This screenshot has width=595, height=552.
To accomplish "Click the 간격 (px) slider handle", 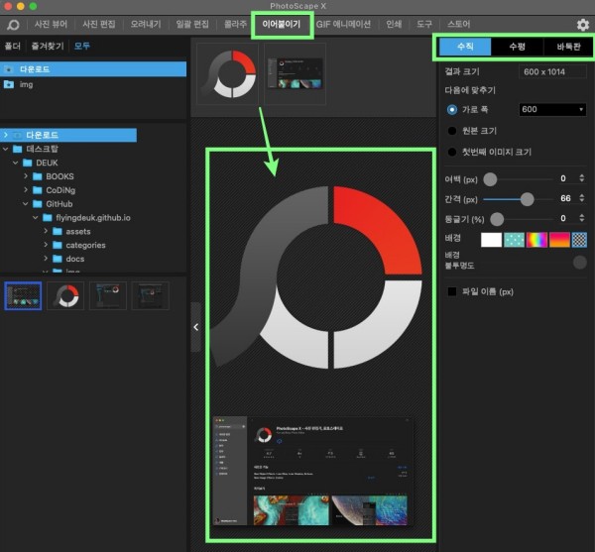I will pyautogui.click(x=528, y=198).
